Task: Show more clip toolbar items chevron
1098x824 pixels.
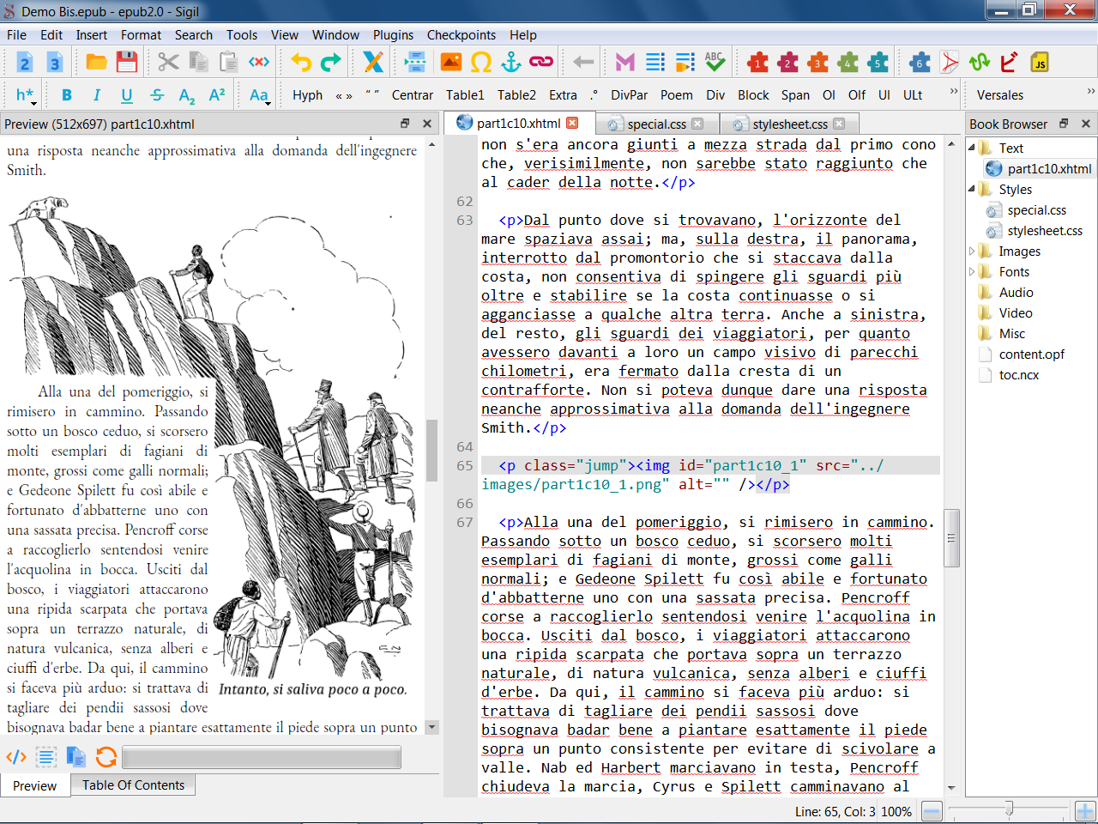Action: (x=953, y=91)
